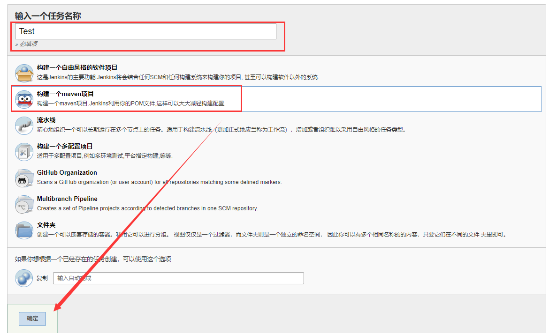Choose the 流水线 item title

(46, 120)
